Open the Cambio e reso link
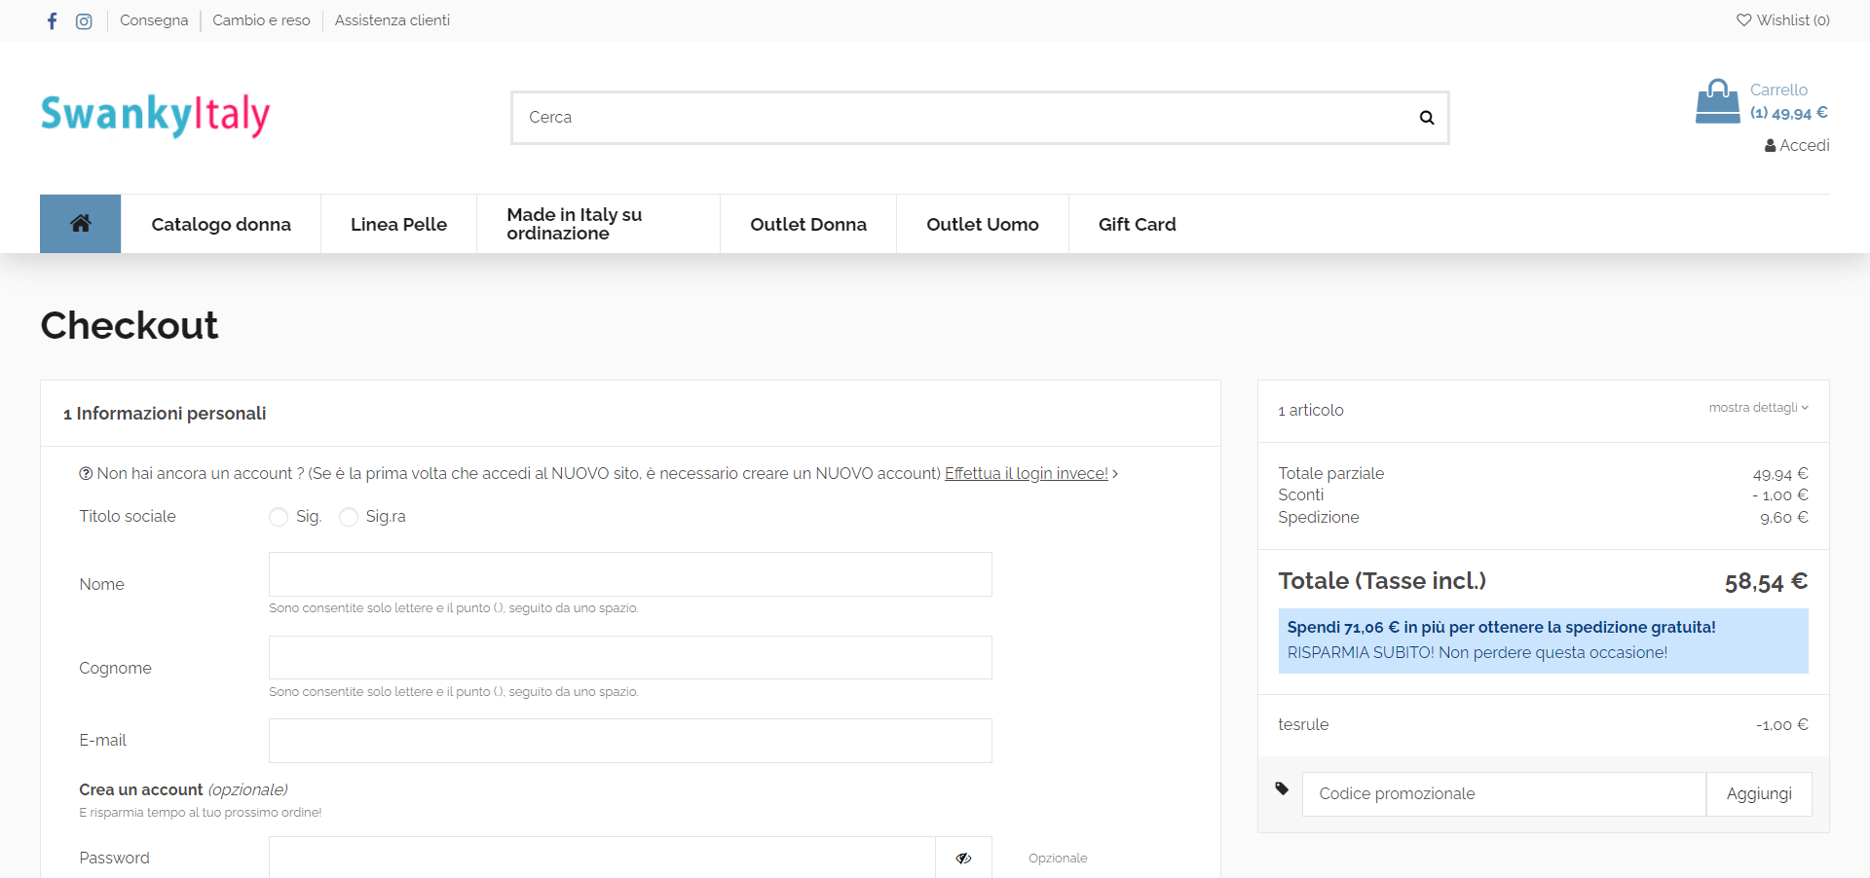The height and width of the screenshot is (878, 1870). tap(261, 20)
